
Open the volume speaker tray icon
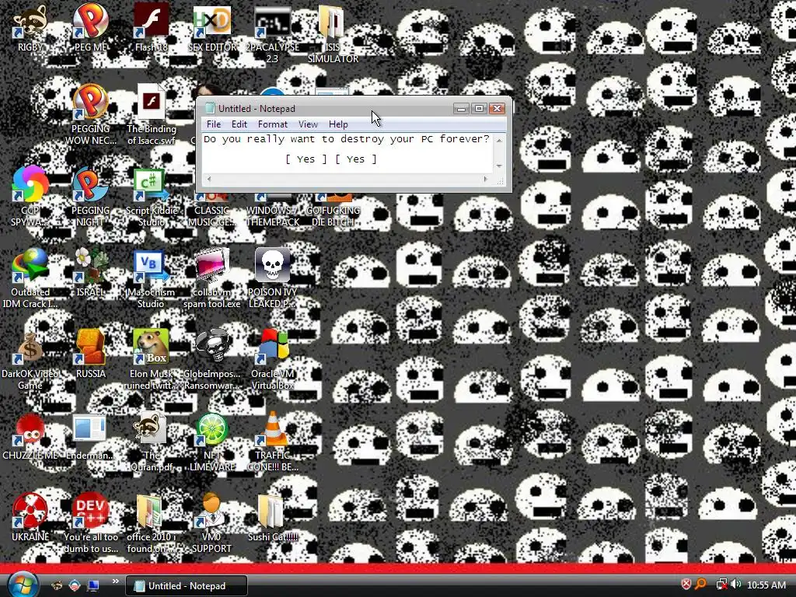coord(735,585)
